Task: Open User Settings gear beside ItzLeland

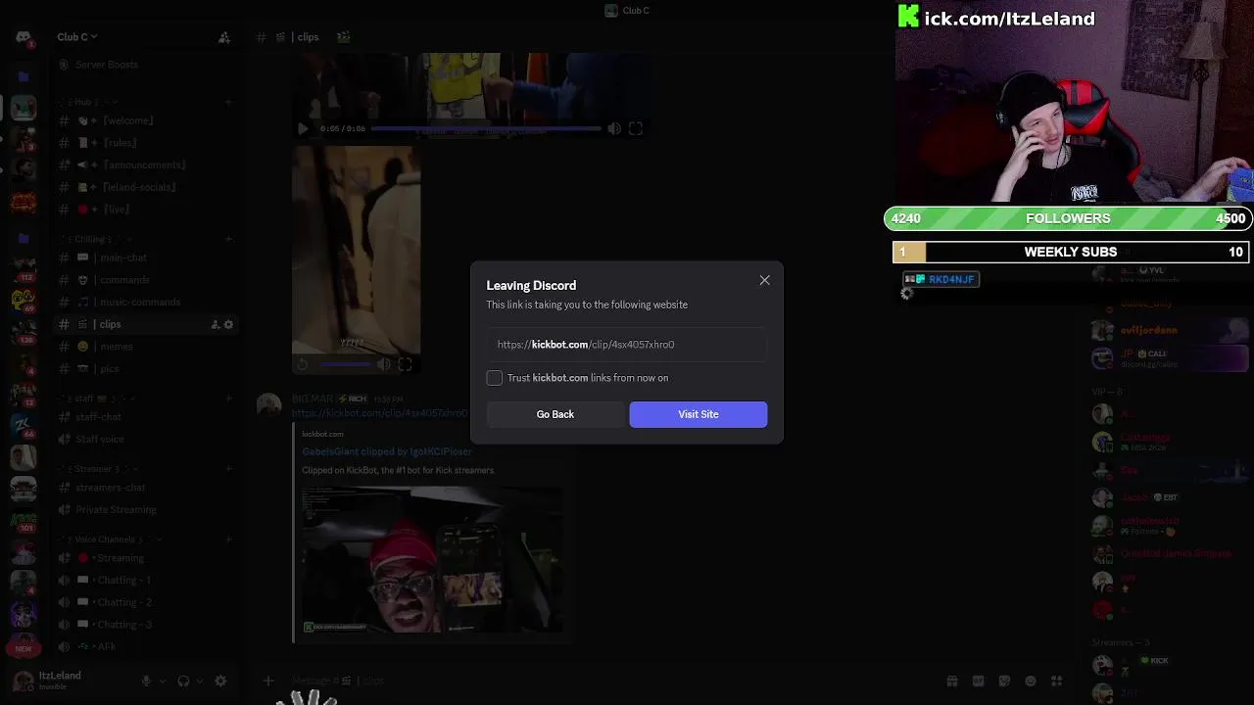Action: [x=220, y=681]
